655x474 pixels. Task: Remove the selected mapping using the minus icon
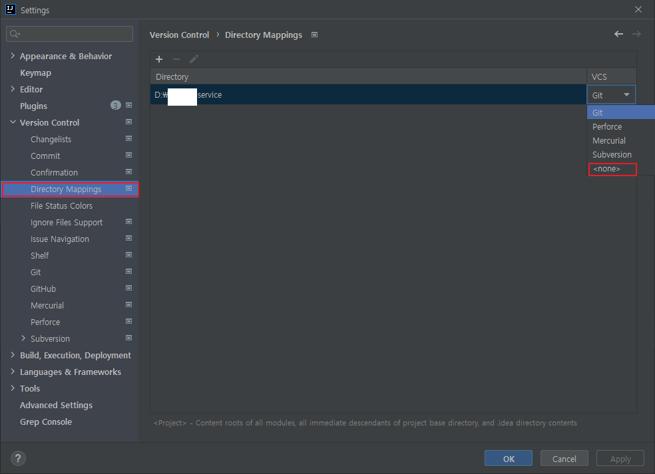(176, 59)
